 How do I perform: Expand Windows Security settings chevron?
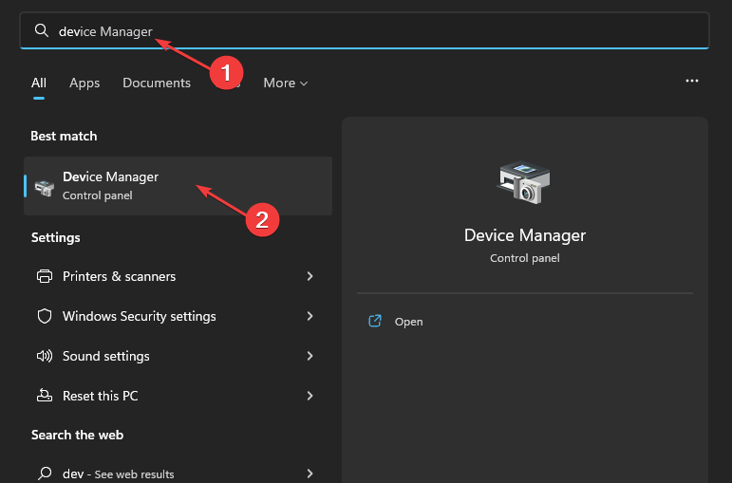pyautogui.click(x=310, y=316)
